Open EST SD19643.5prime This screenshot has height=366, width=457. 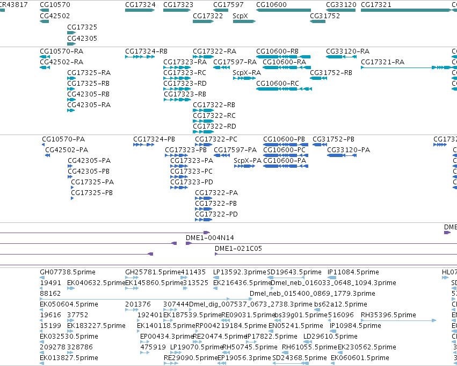(x=294, y=272)
